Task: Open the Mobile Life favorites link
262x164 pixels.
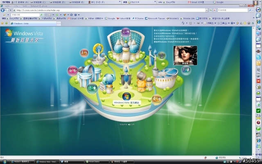Action: [187, 18]
